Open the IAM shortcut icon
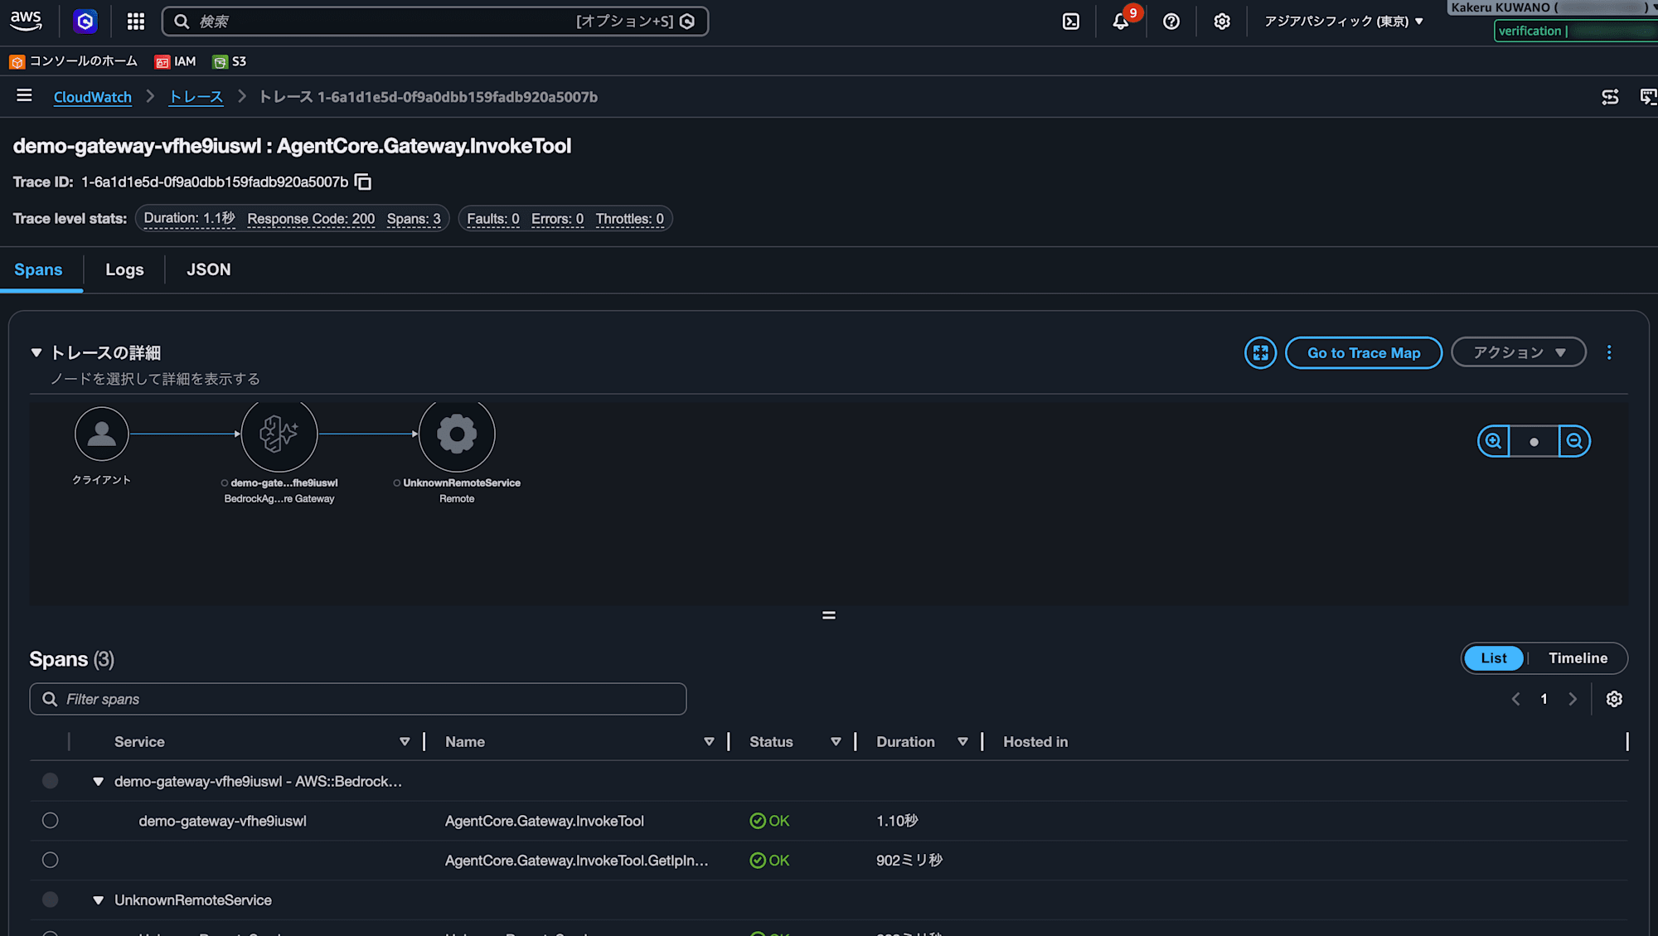The image size is (1658, 936). [162, 62]
